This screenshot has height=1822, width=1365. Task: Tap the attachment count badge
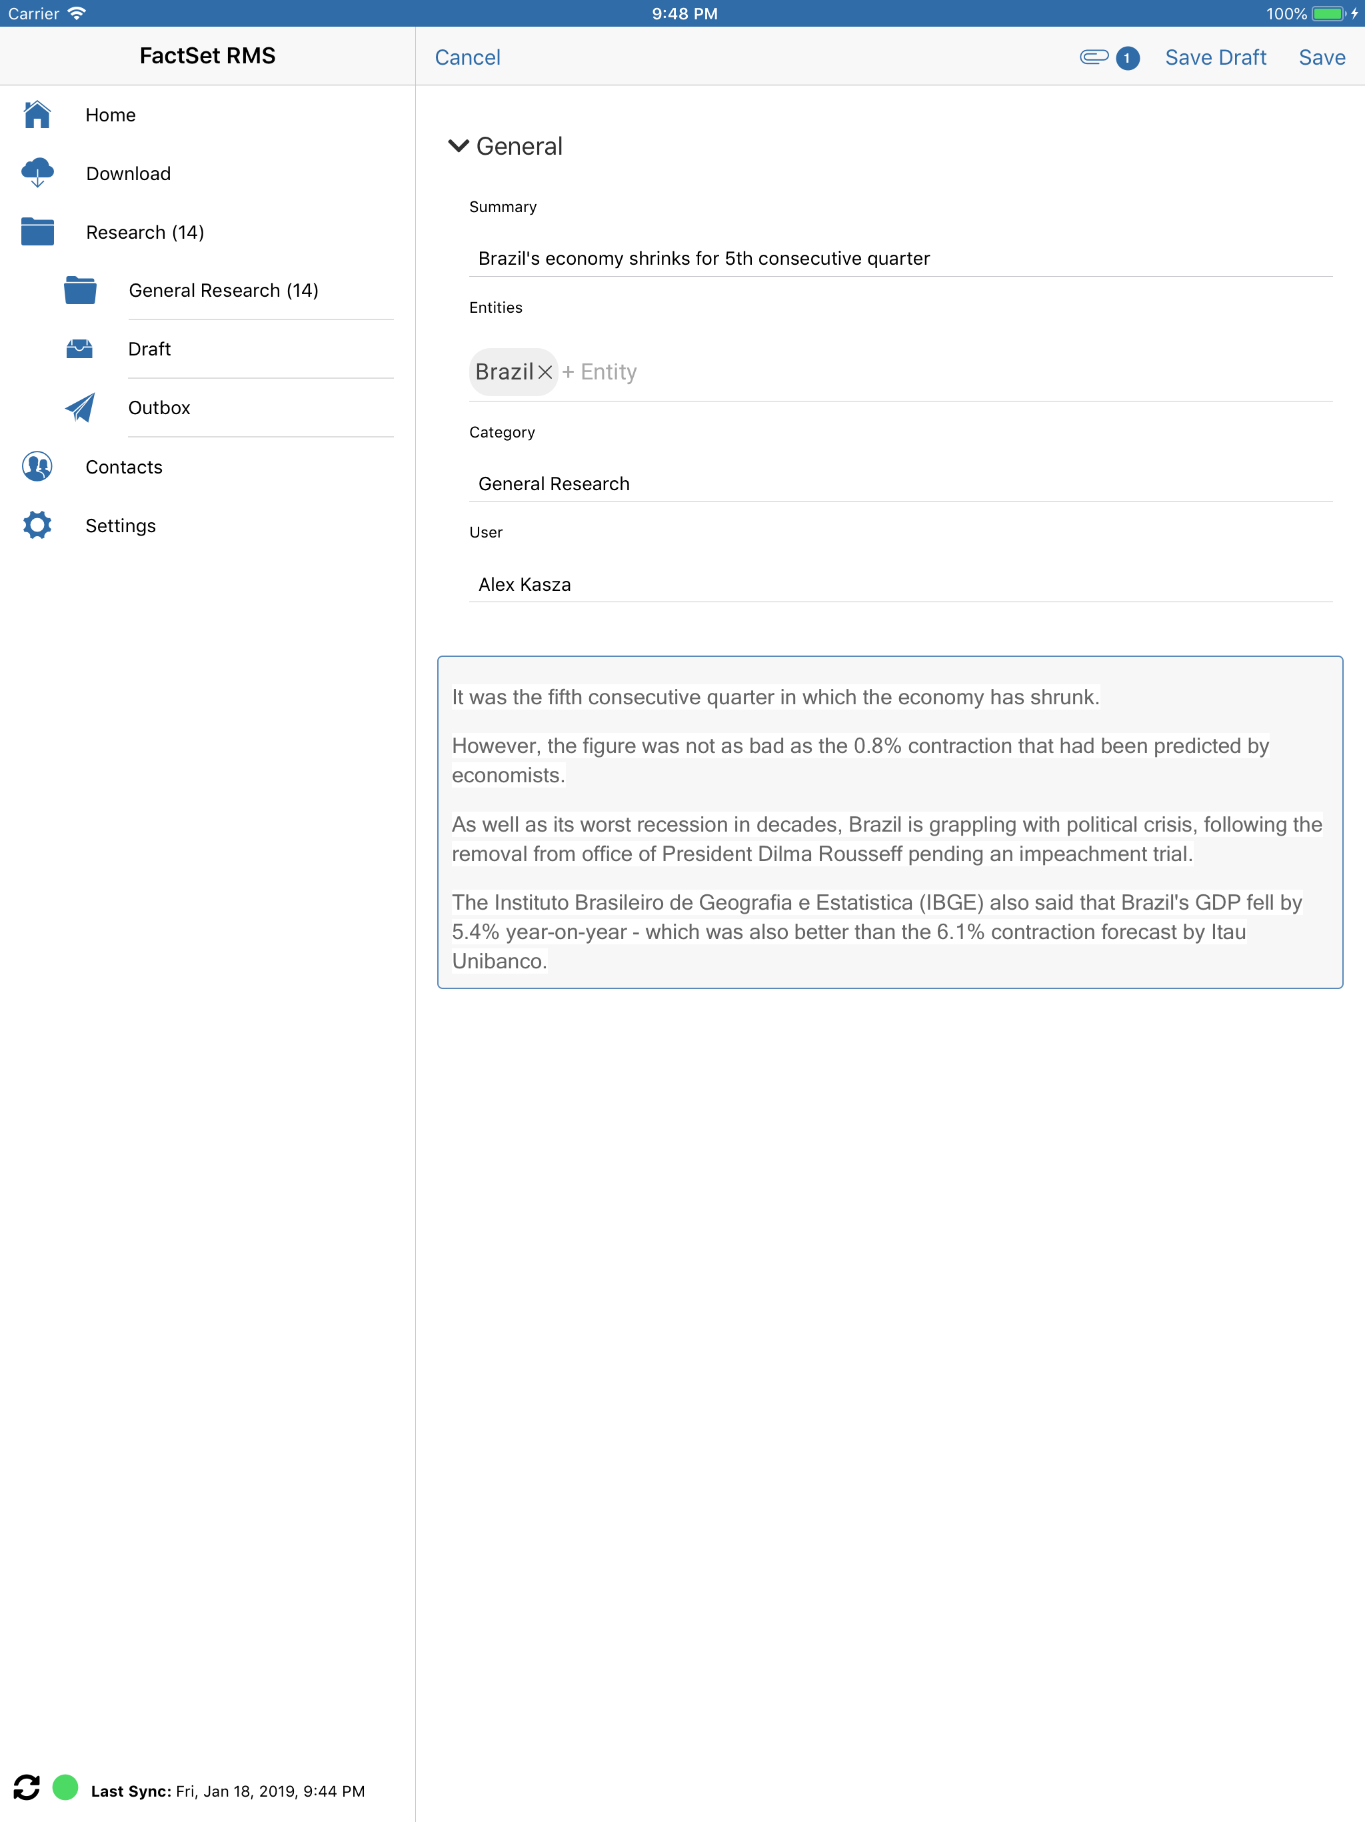coord(1127,57)
